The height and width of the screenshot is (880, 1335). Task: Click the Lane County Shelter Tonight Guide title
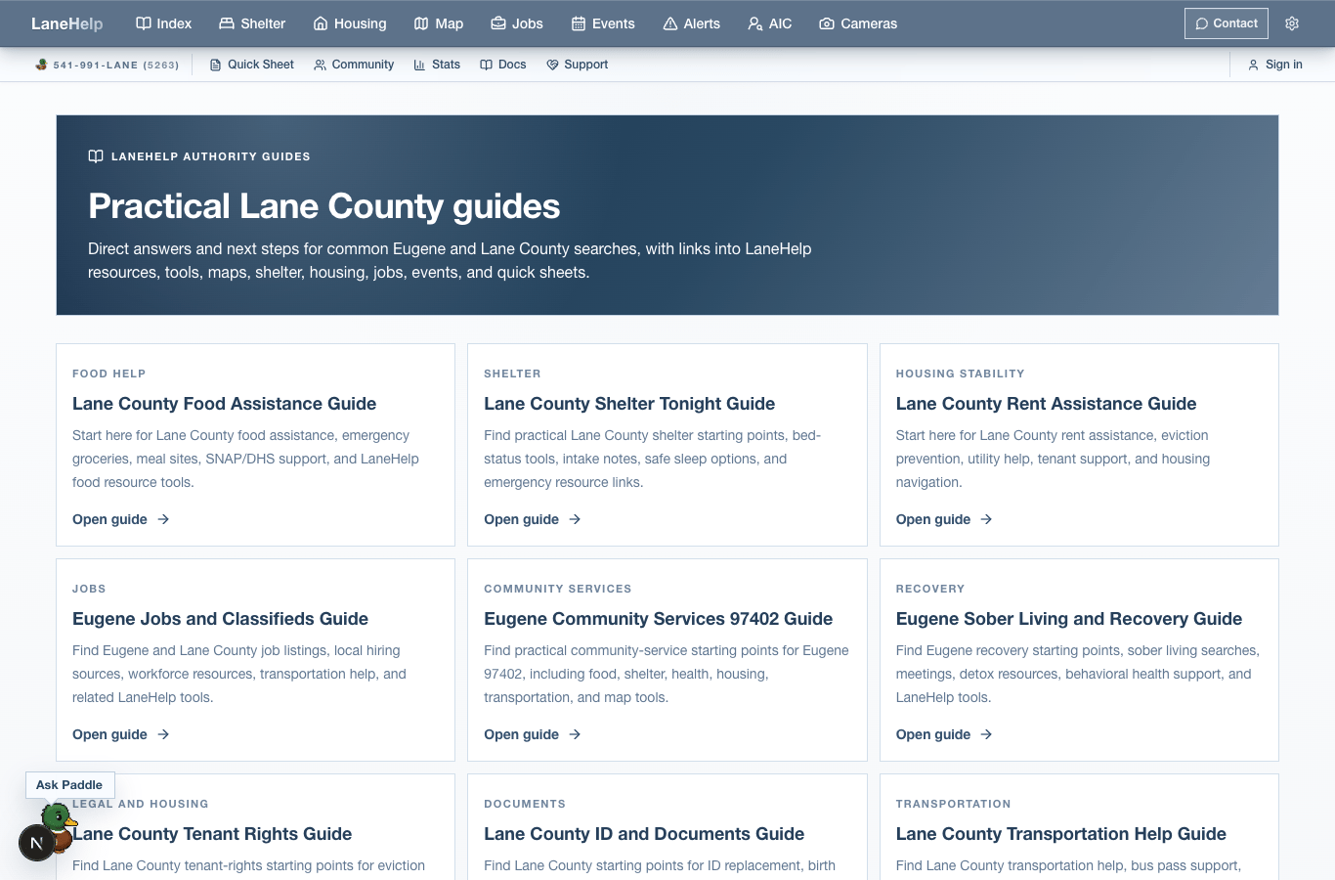click(629, 404)
